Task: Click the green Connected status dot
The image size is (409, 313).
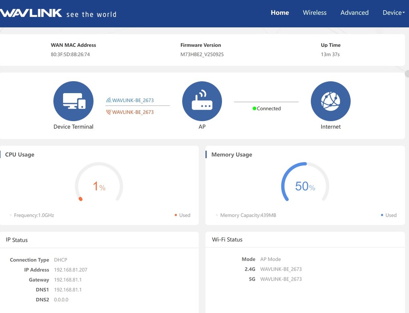Action: pos(254,108)
